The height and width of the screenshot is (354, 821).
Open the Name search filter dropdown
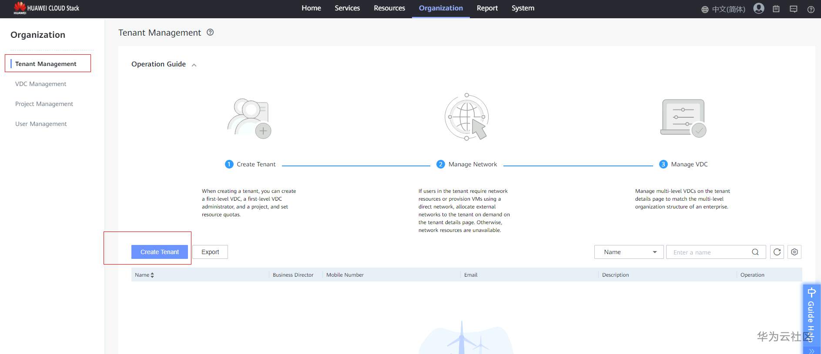coord(629,252)
